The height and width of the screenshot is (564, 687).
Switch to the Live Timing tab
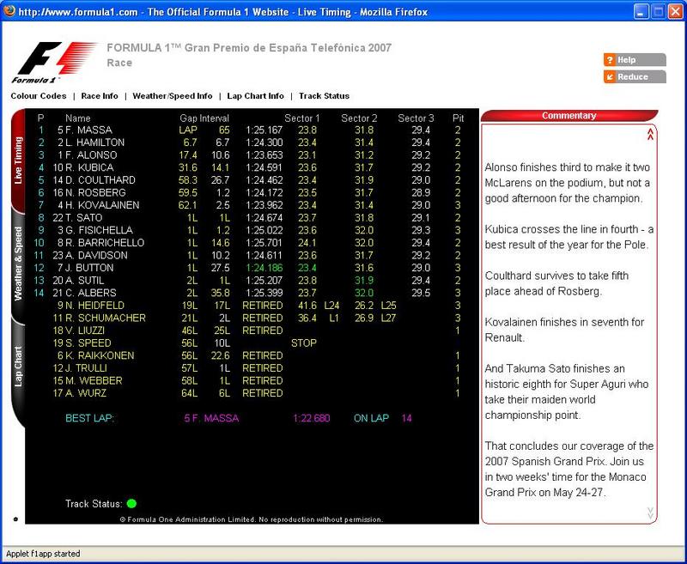(x=18, y=160)
